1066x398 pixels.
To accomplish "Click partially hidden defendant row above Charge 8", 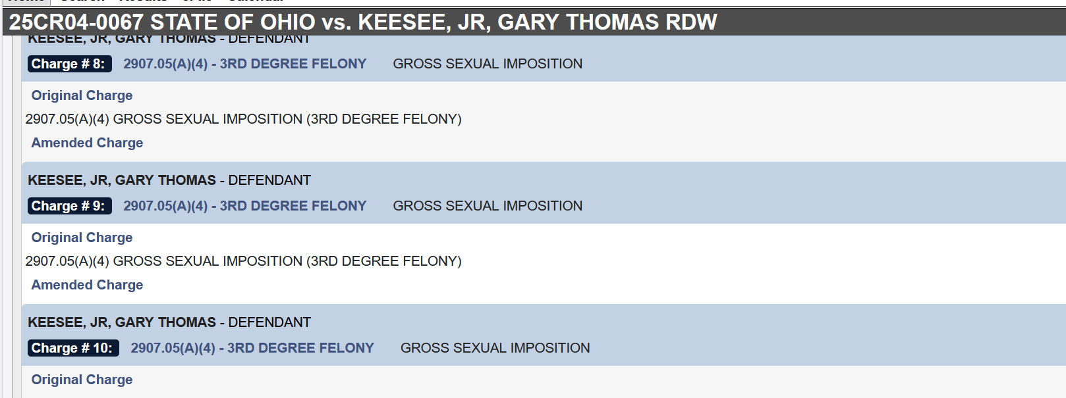I will 169,39.
